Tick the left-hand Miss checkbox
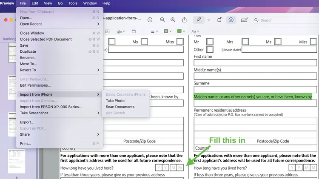Viewport: 319px width, 179px height. [180, 42]
